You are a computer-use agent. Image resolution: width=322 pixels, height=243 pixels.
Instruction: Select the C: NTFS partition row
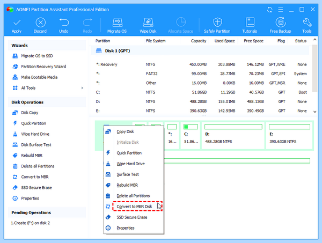201,92
